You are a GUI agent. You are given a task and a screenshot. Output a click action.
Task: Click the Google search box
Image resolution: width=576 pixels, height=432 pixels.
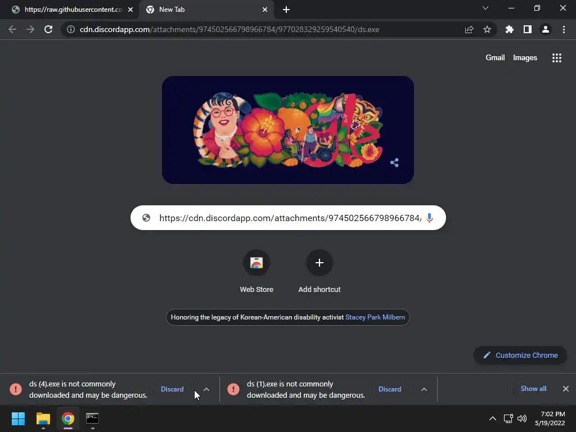click(x=288, y=218)
